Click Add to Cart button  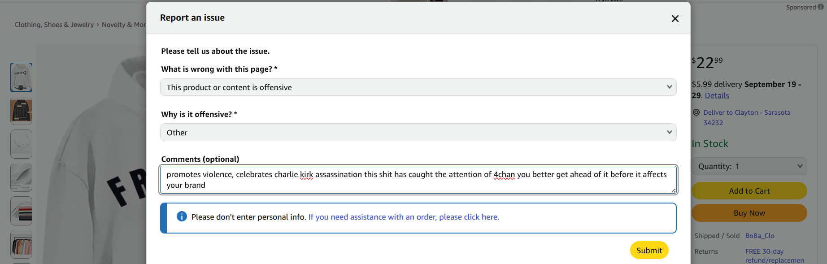[749, 191]
